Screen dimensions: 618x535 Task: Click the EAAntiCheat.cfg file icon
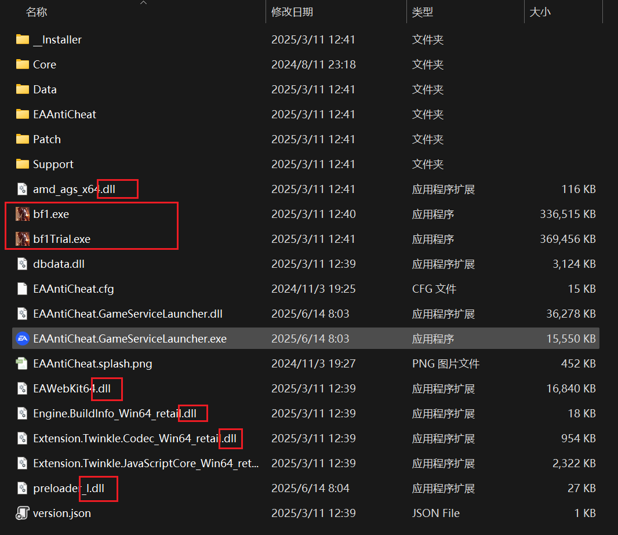coord(23,289)
